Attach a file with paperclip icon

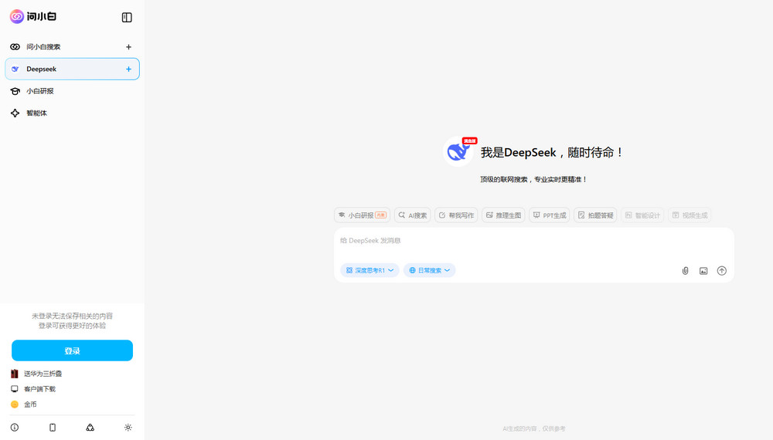(685, 271)
